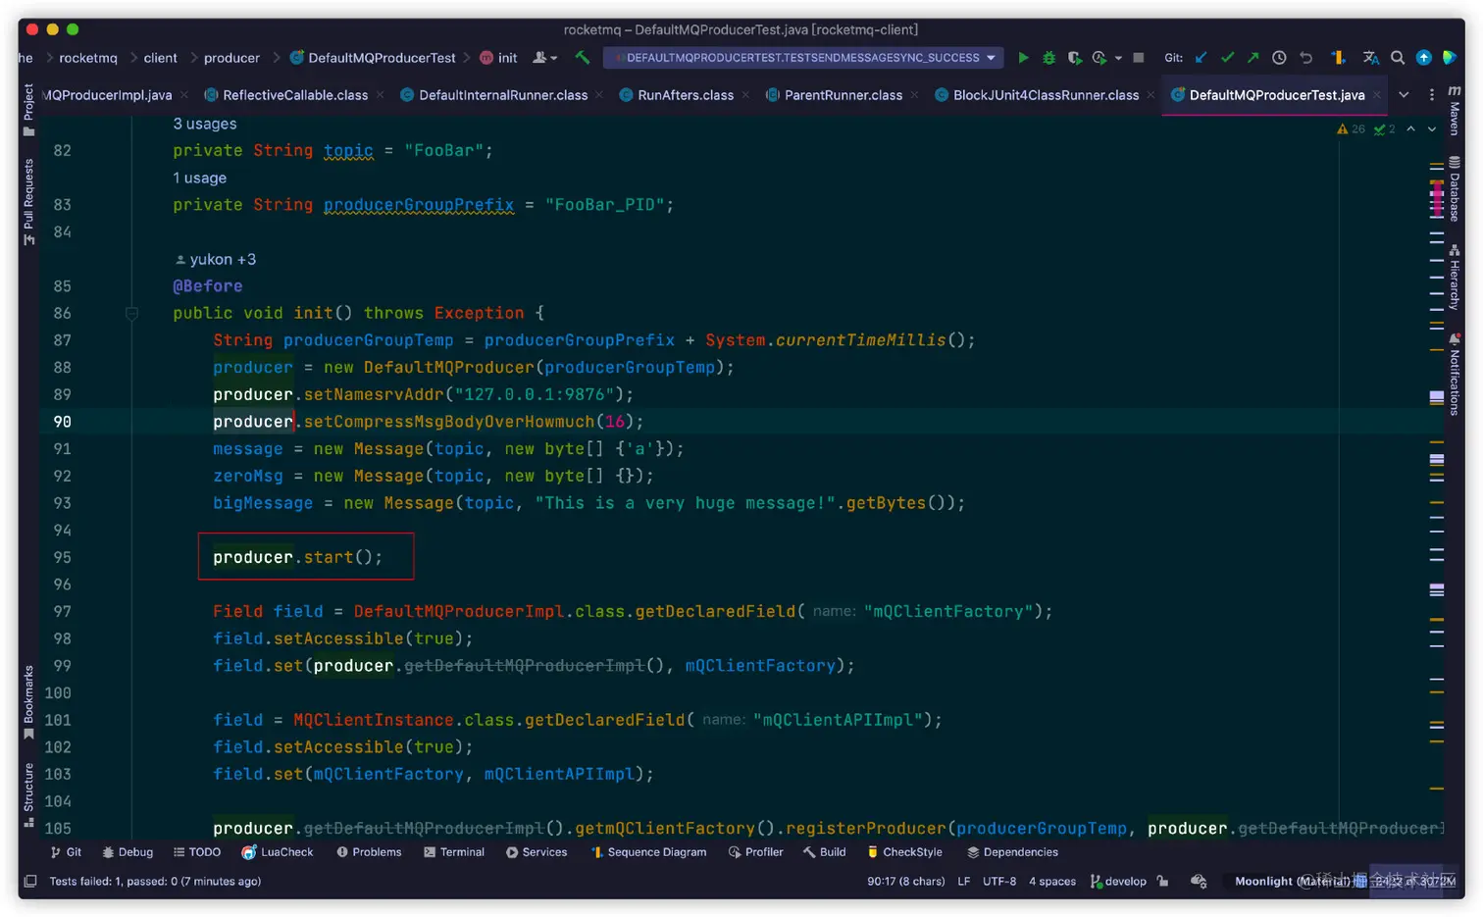Open Search Everywhere magnifier
1483x917 pixels.
click(1398, 58)
